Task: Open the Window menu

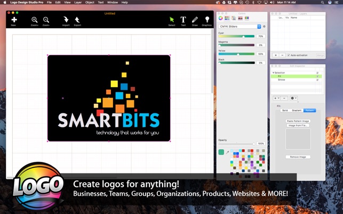Action: (x=113, y=3)
